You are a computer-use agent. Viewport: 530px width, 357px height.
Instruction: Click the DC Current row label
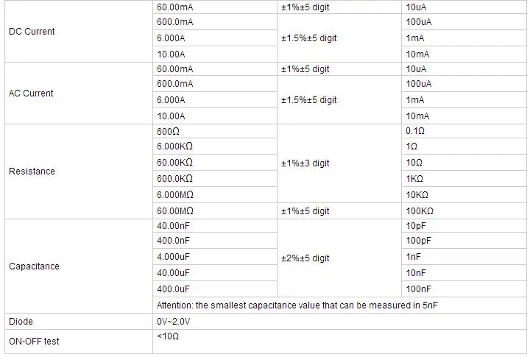click(x=32, y=32)
